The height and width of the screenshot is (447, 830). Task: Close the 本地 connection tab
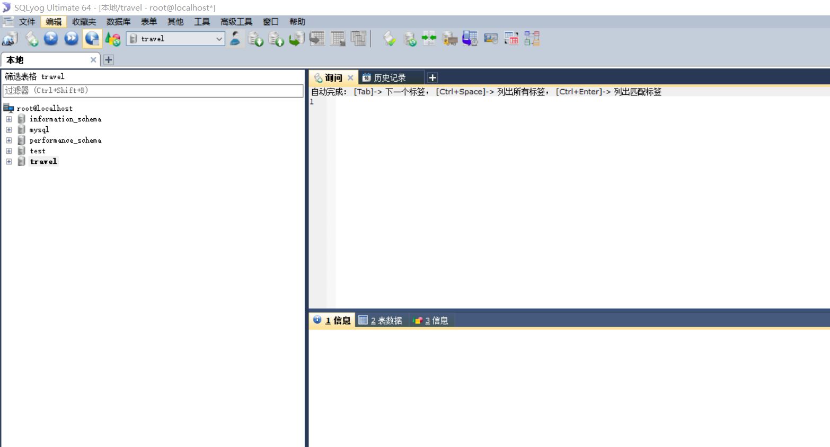tap(93, 60)
